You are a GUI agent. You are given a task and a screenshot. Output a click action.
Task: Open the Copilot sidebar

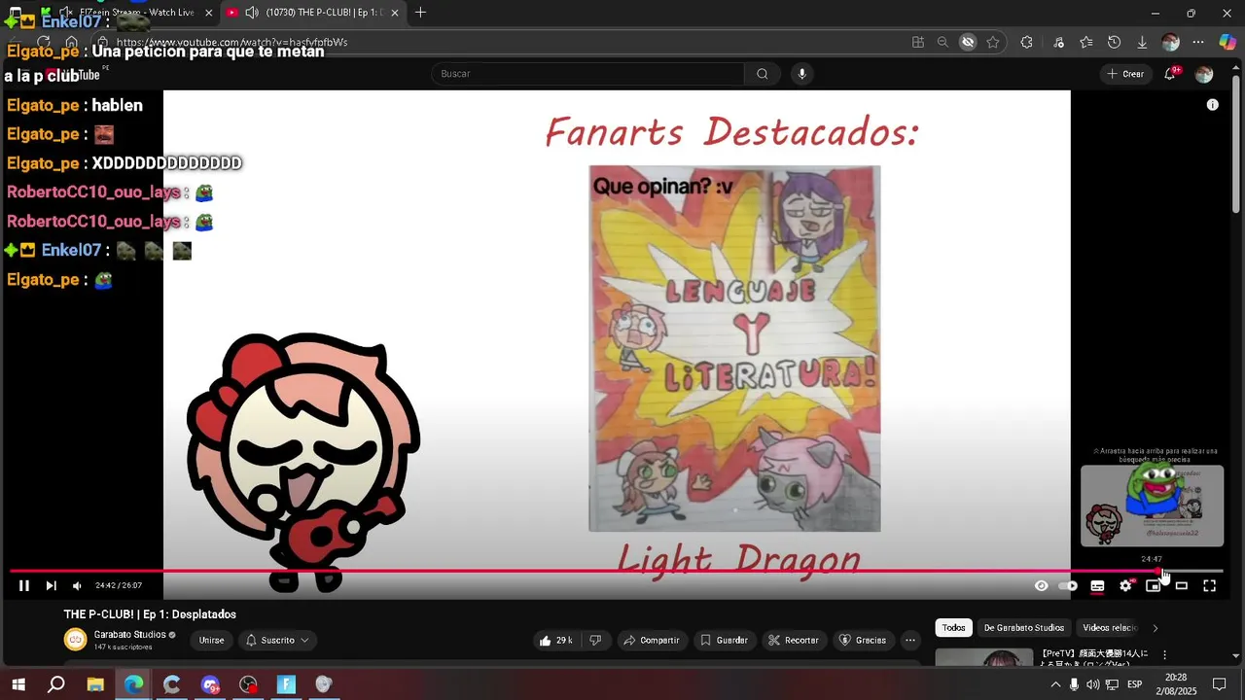pyautogui.click(x=1228, y=42)
